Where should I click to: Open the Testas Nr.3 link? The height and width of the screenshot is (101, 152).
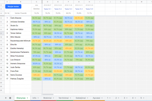click(x=68, y=9)
